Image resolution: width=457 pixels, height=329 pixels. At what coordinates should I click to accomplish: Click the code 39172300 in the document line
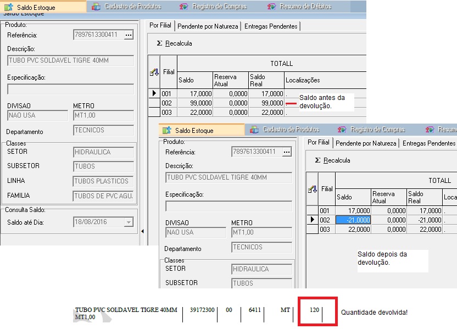coord(202,310)
